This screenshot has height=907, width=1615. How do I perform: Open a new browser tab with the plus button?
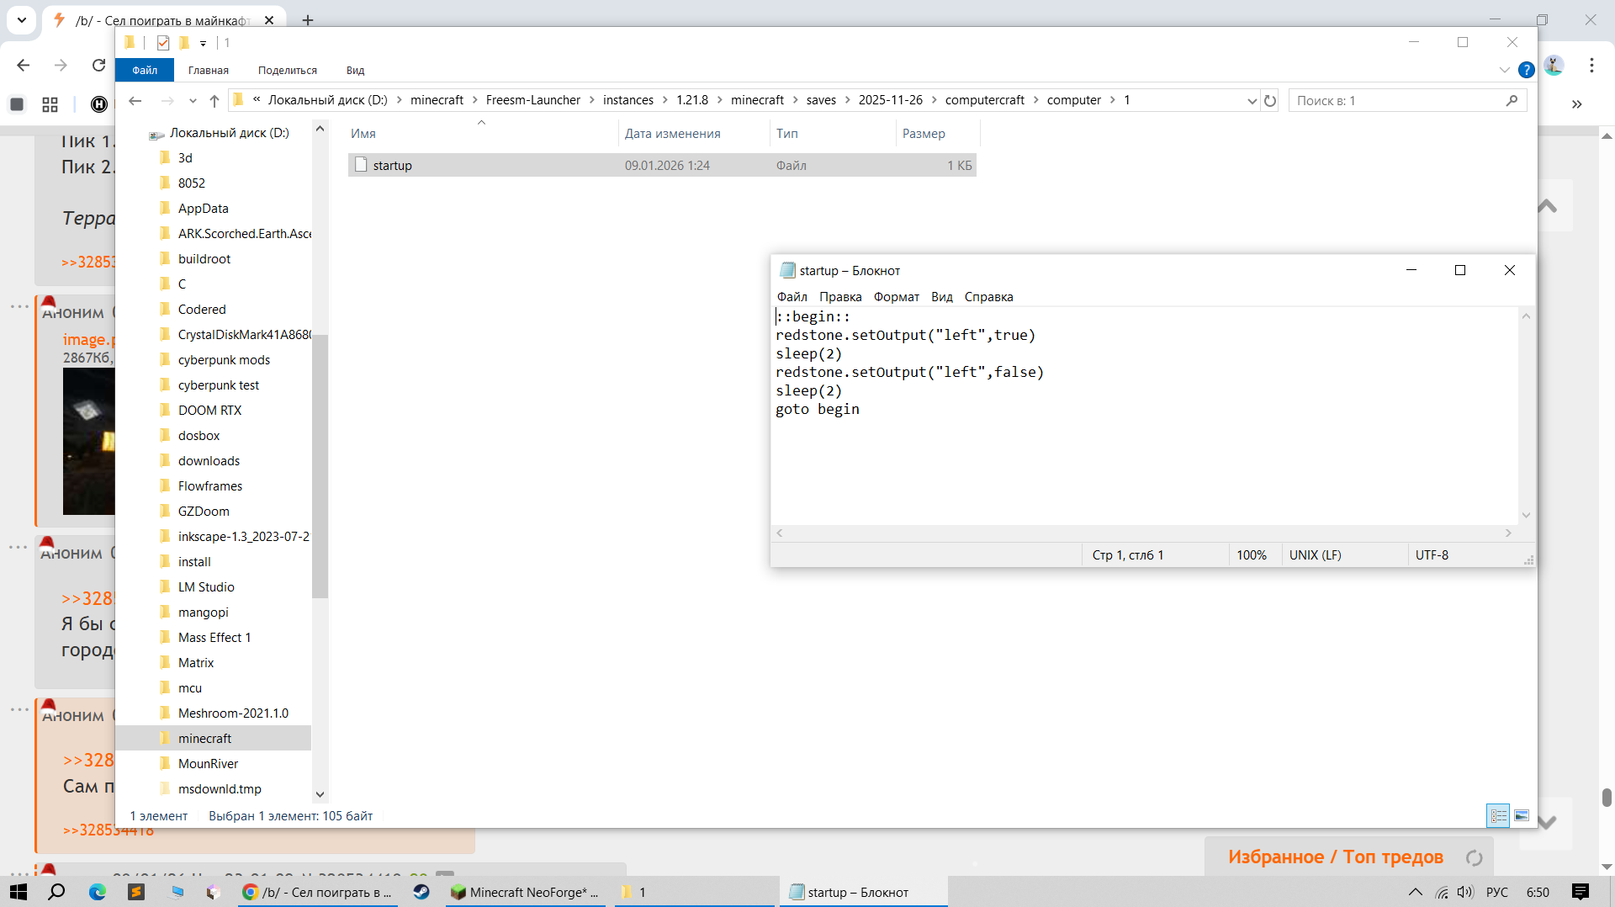(308, 20)
